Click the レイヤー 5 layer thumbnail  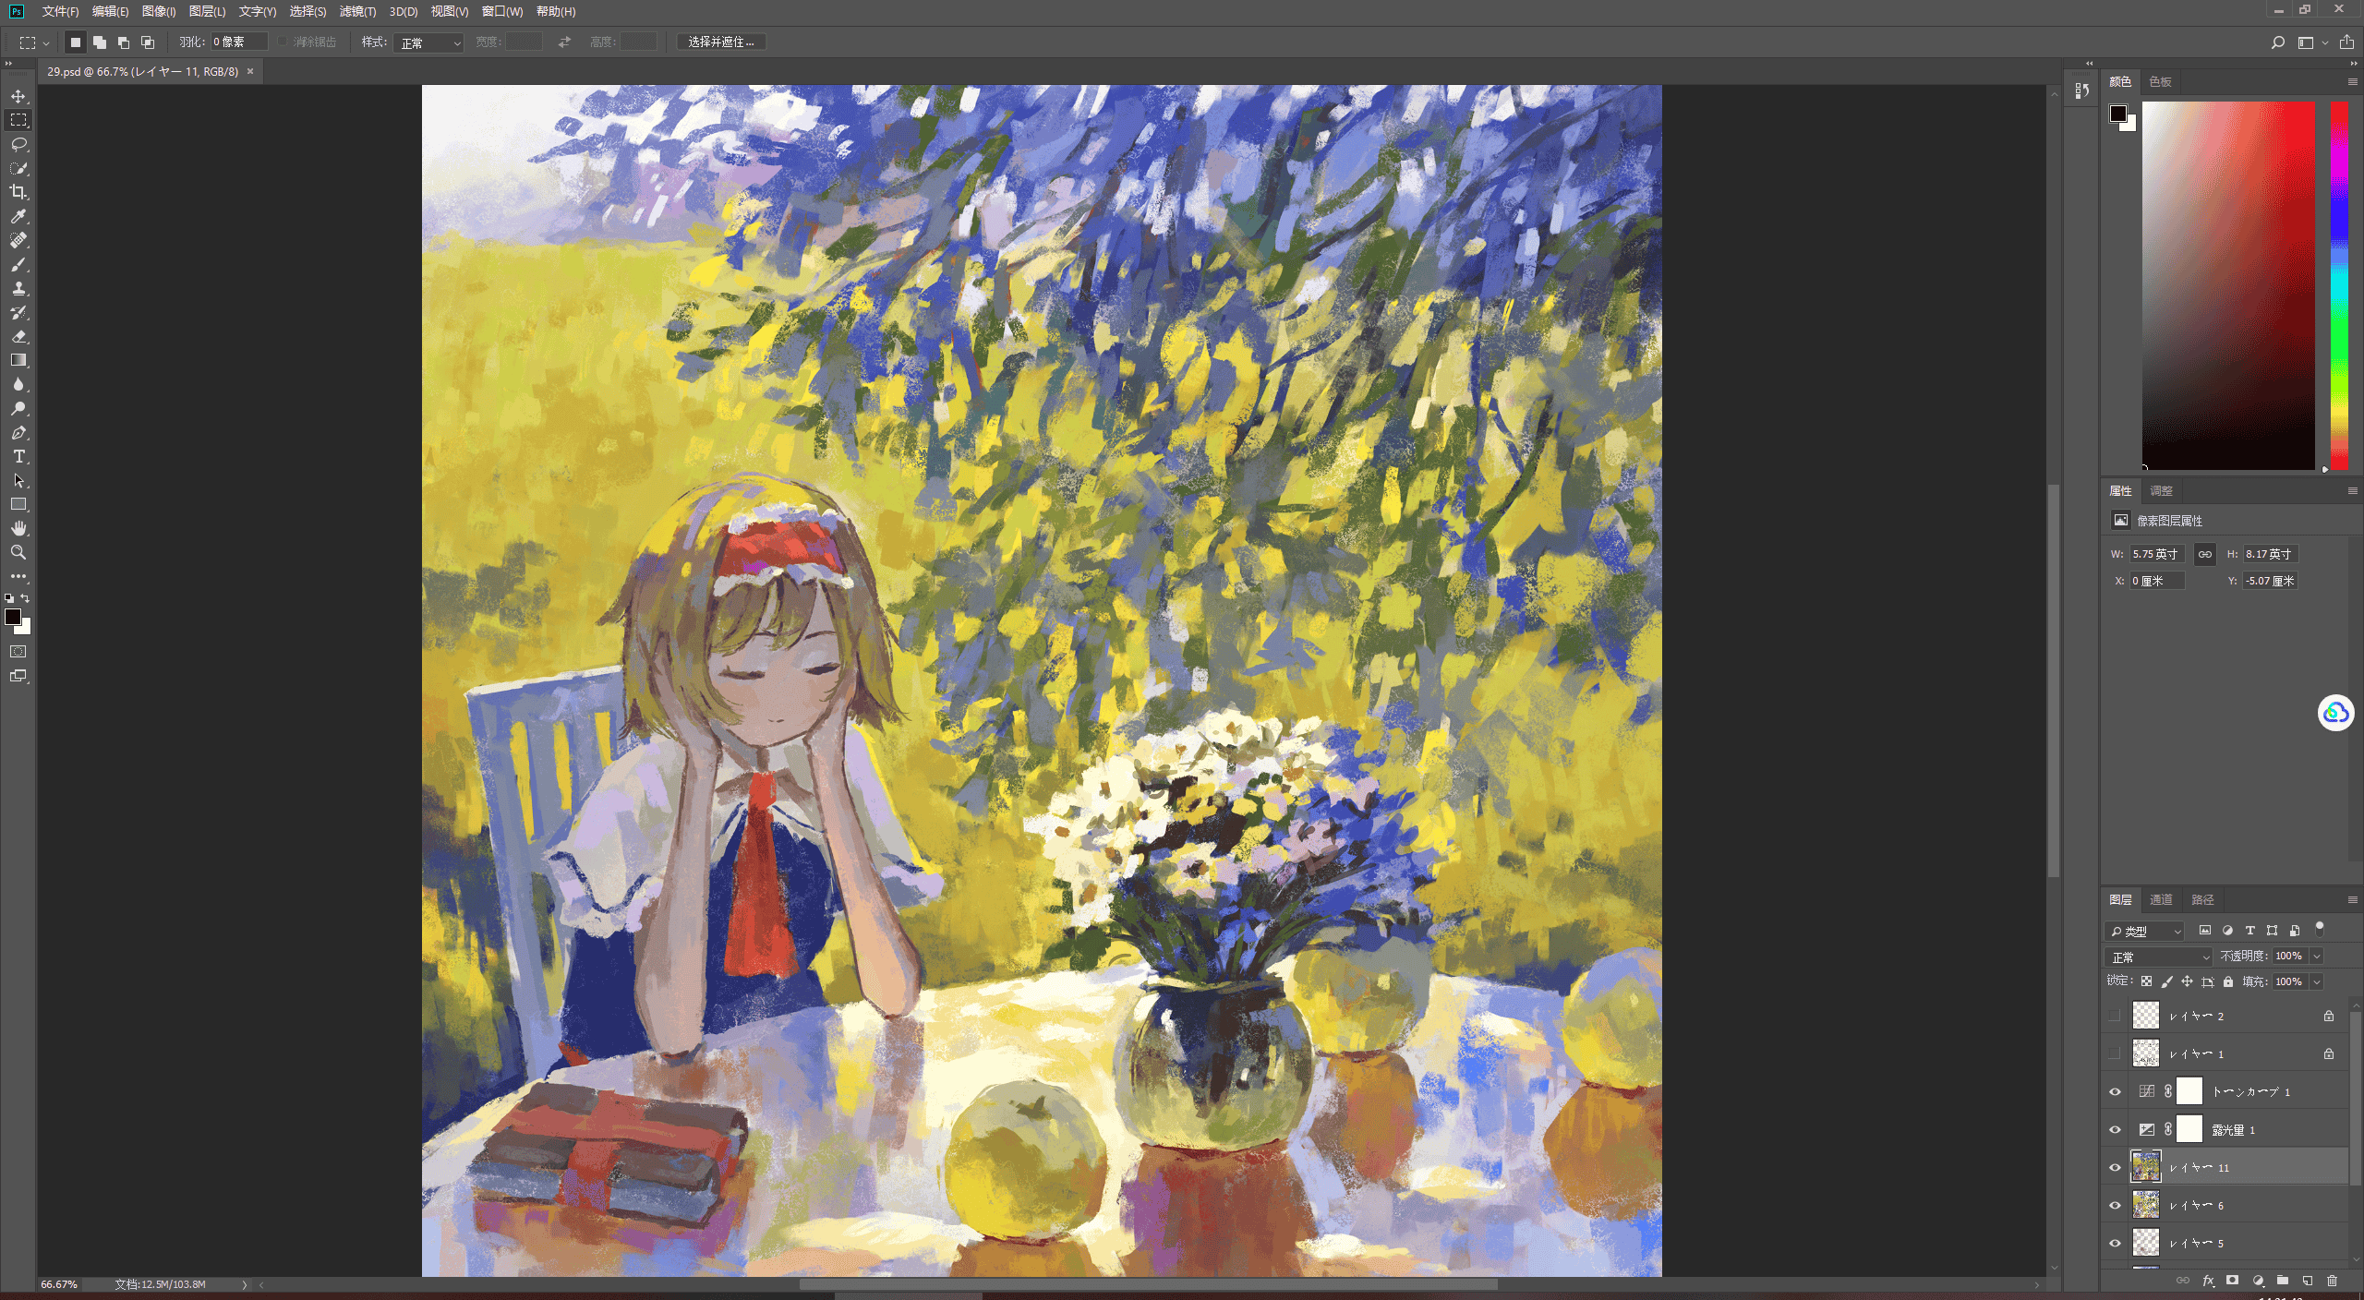(2145, 1243)
